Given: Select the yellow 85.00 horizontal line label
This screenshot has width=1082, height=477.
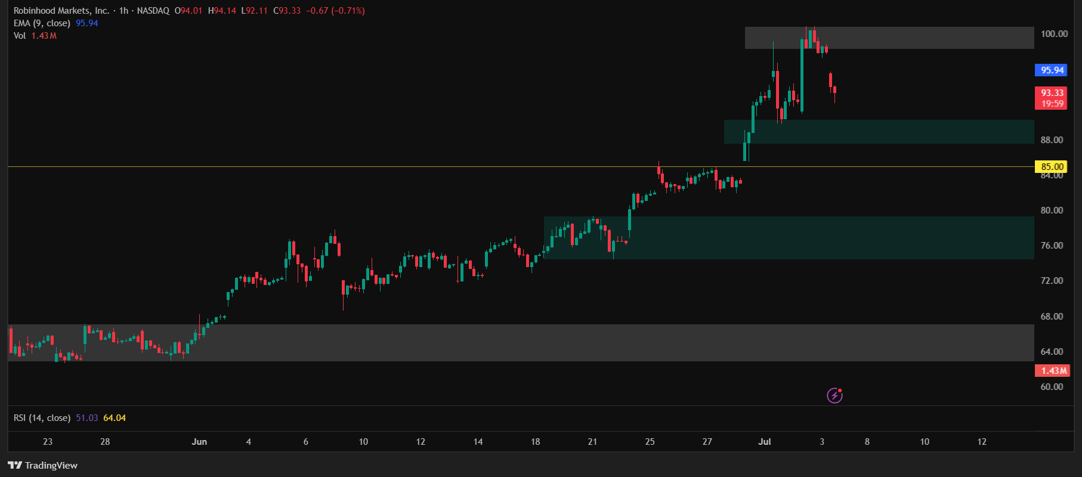Looking at the screenshot, I should click(x=1052, y=167).
